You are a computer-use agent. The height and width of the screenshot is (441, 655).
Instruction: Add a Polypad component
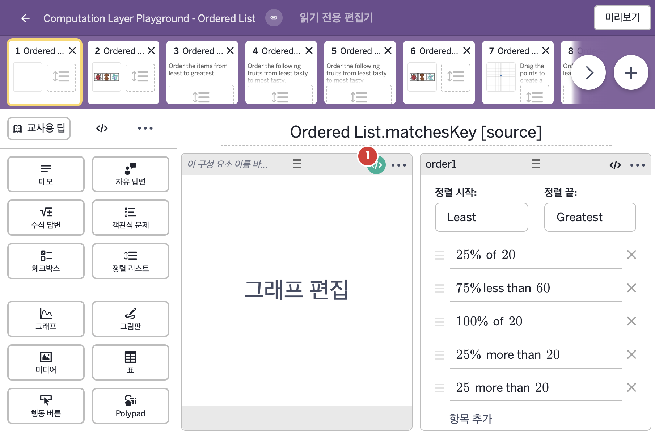point(131,406)
